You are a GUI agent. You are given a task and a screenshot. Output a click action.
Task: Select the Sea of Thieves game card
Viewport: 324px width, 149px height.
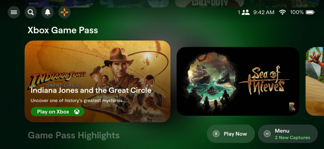[238, 81]
